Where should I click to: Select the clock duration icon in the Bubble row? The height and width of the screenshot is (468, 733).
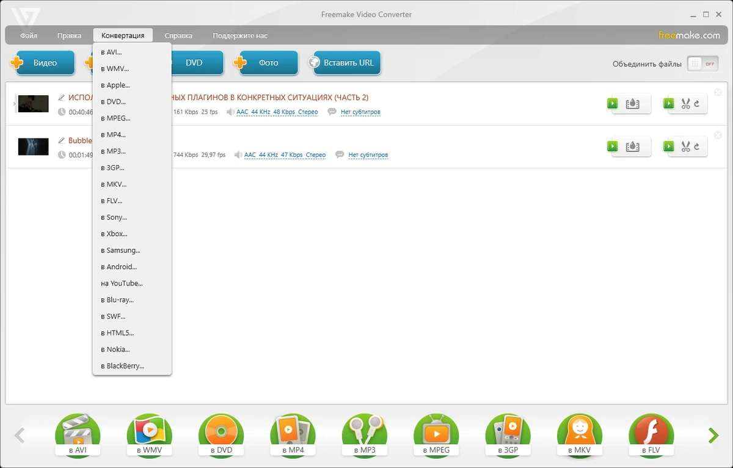coord(61,155)
